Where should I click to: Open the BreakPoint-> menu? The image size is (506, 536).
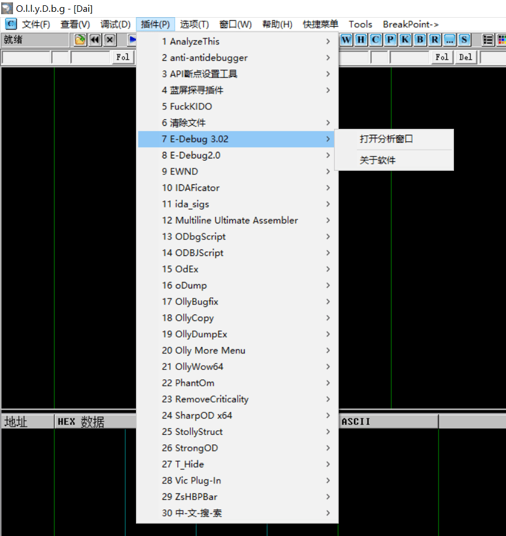pos(411,24)
